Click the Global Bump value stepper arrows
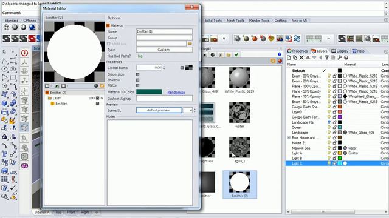 coord(164,67)
